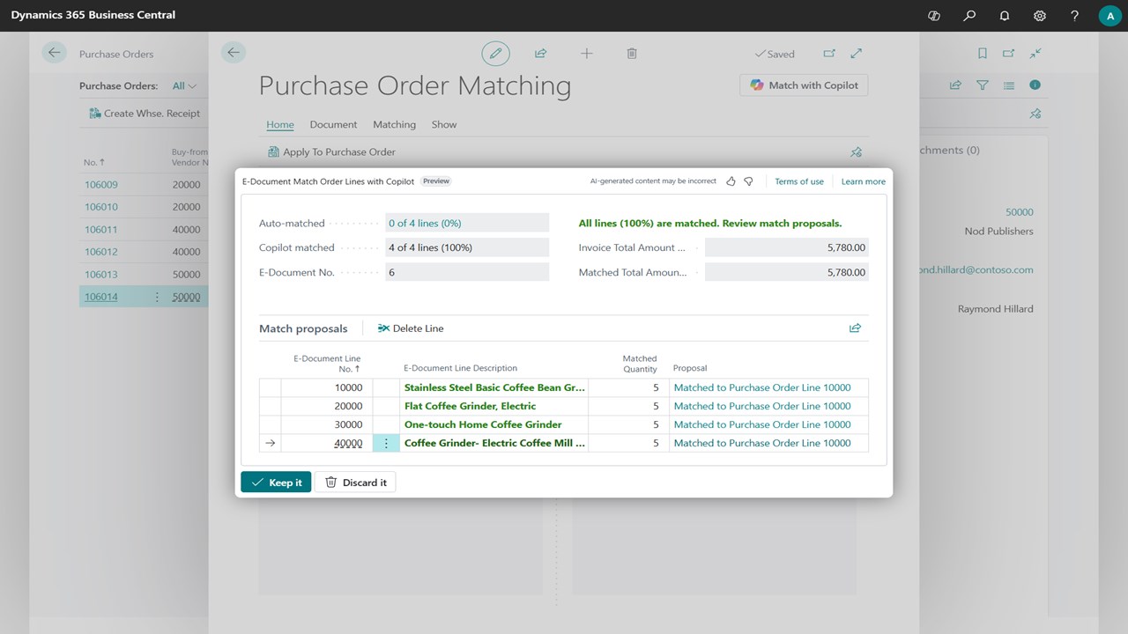Open the Matching tab
The image size is (1128, 634).
(394, 125)
